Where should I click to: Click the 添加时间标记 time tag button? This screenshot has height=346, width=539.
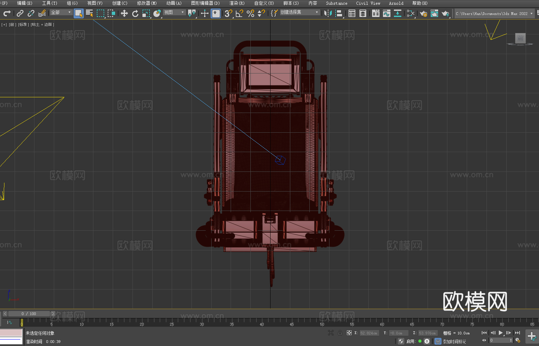(x=455, y=341)
